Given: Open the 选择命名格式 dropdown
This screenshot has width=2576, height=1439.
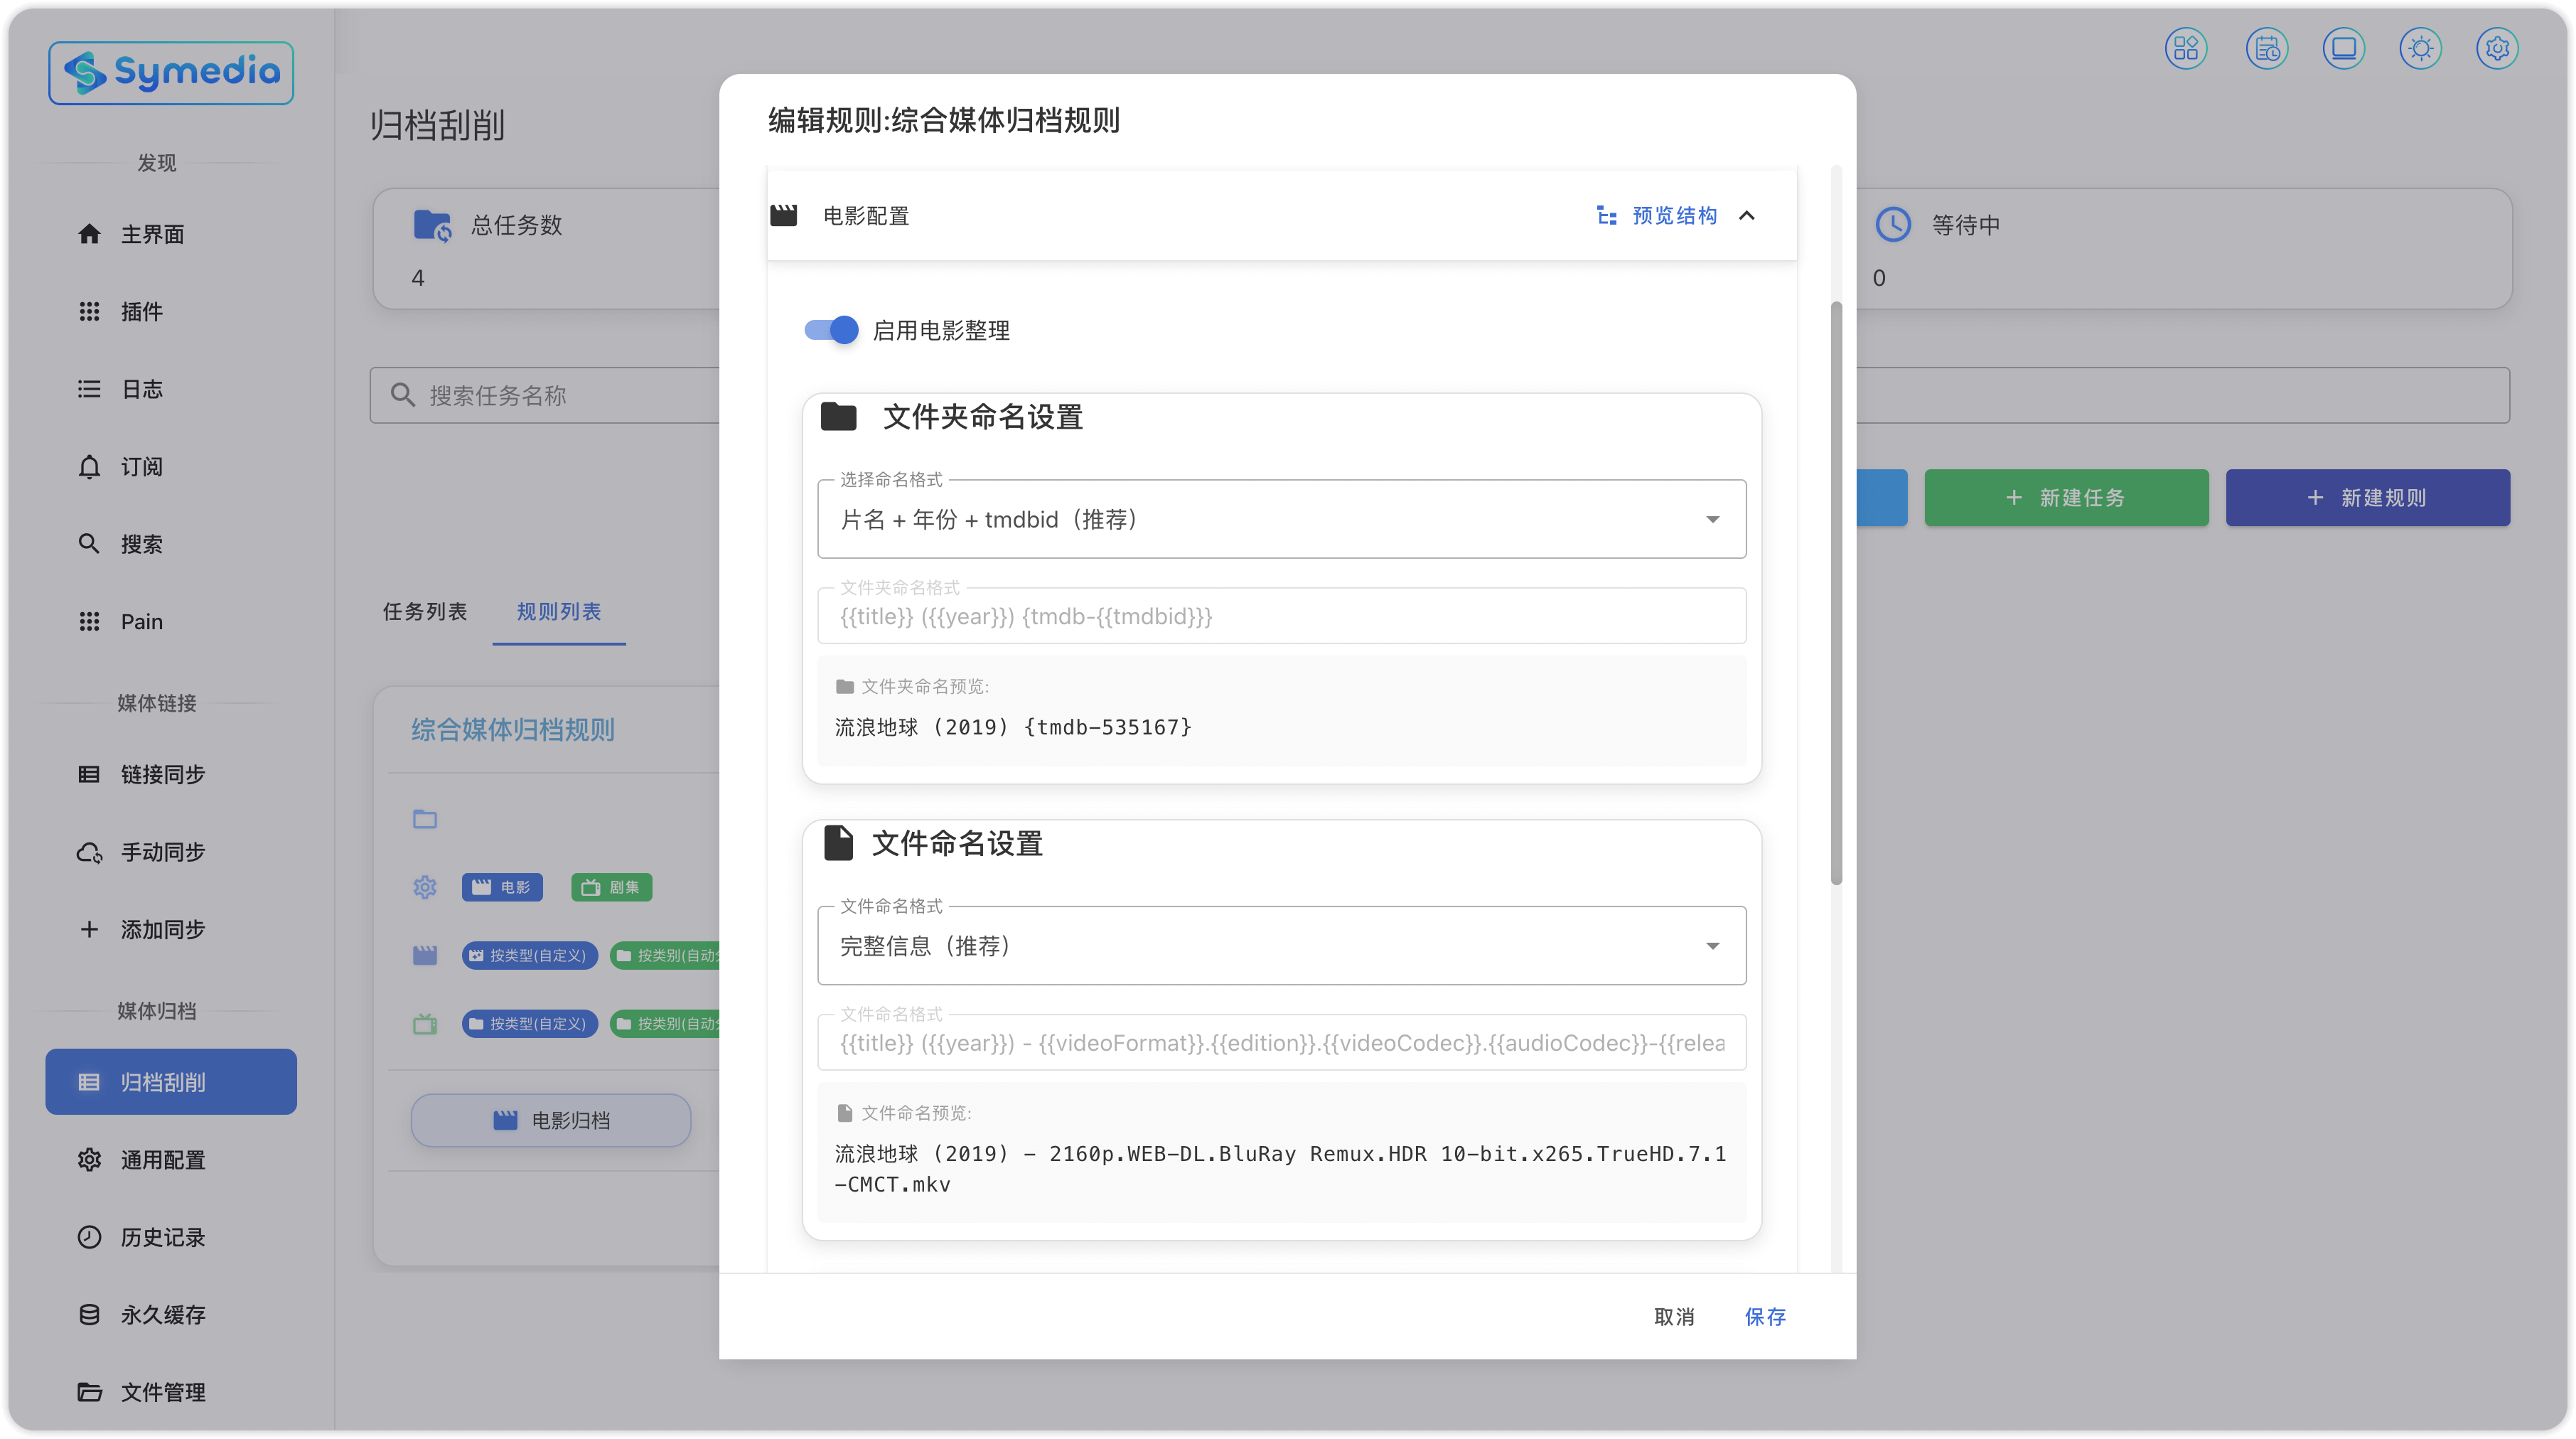Looking at the screenshot, I should (x=1281, y=519).
